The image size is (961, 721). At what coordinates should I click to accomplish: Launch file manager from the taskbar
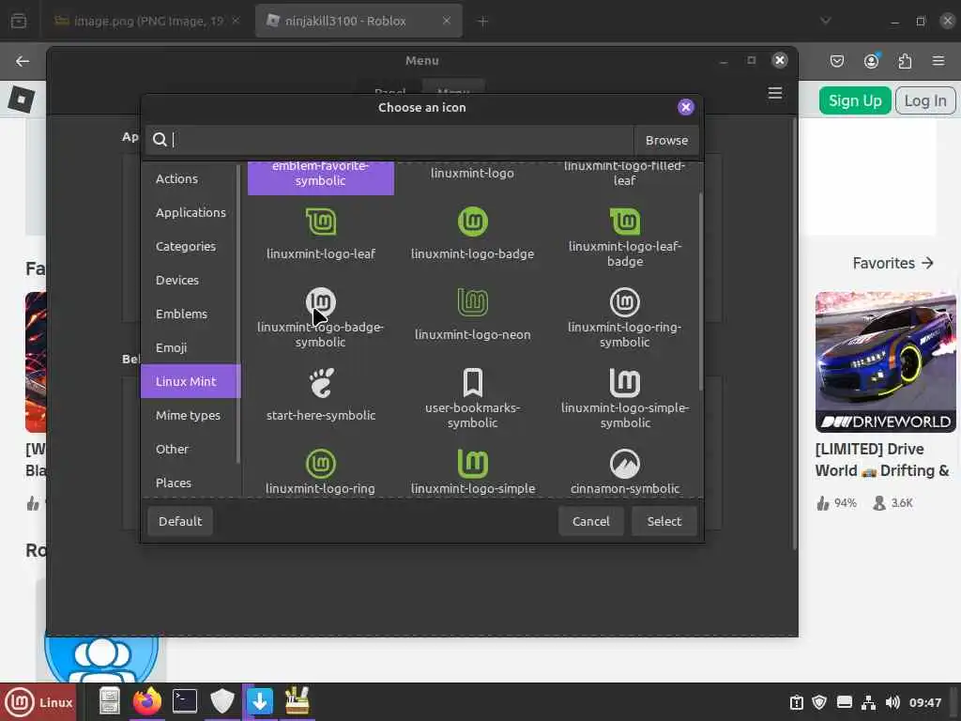point(110,702)
